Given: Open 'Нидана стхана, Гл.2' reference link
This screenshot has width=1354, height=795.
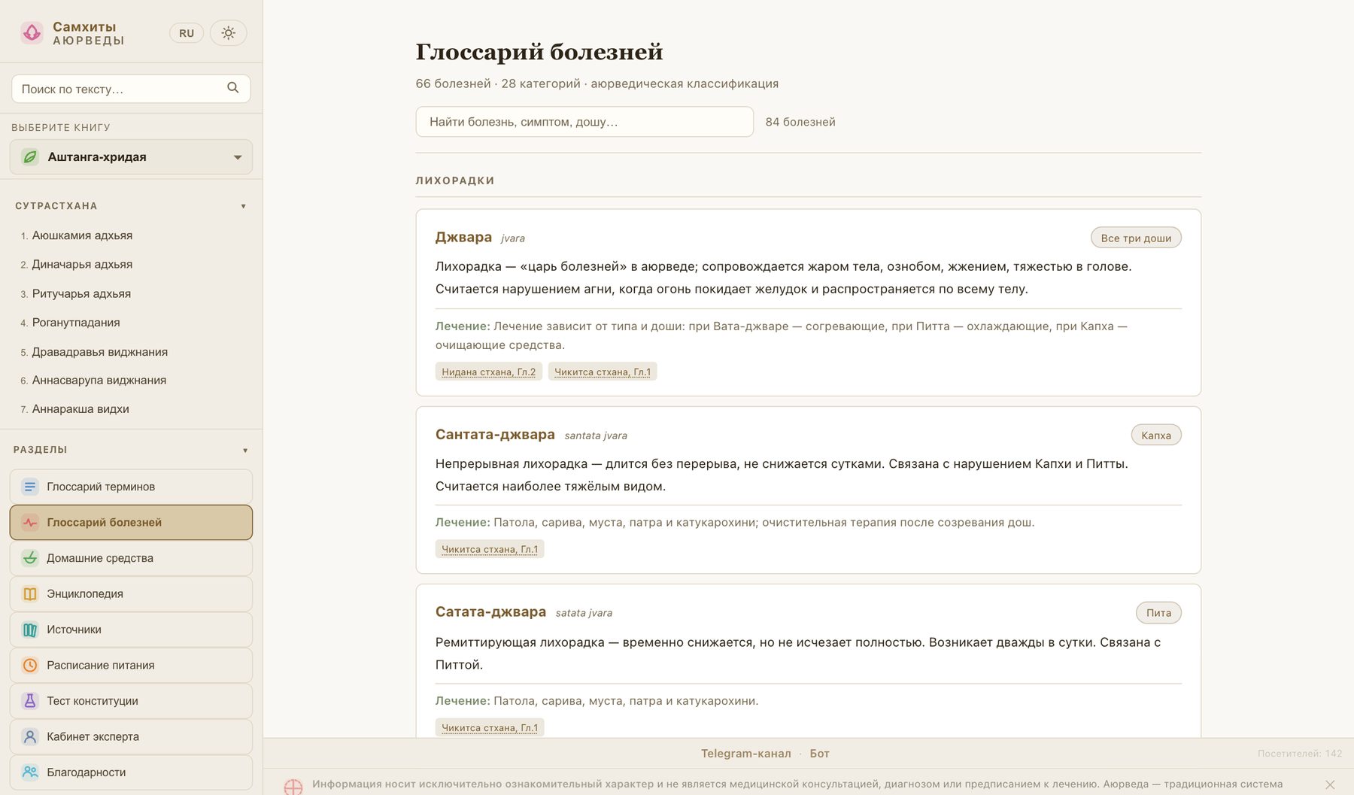Looking at the screenshot, I should pyautogui.click(x=489, y=372).
